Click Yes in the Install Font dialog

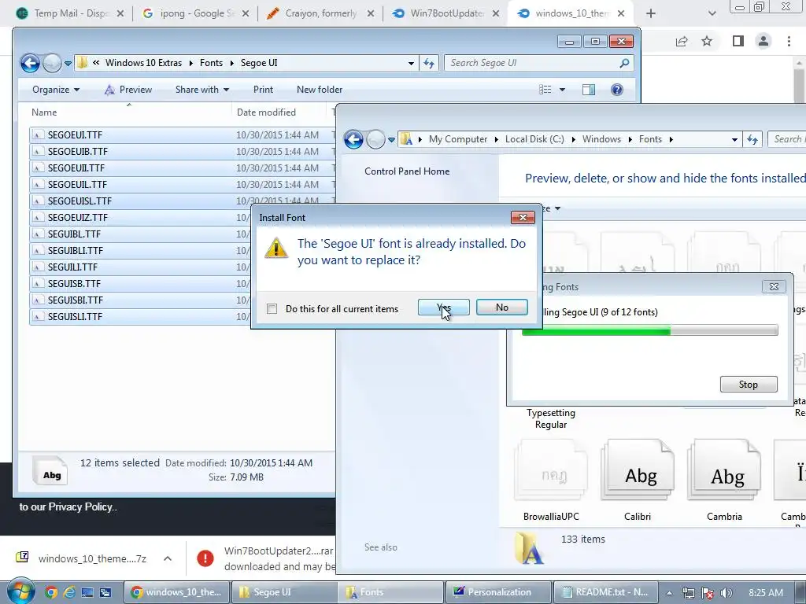[444, 308]
